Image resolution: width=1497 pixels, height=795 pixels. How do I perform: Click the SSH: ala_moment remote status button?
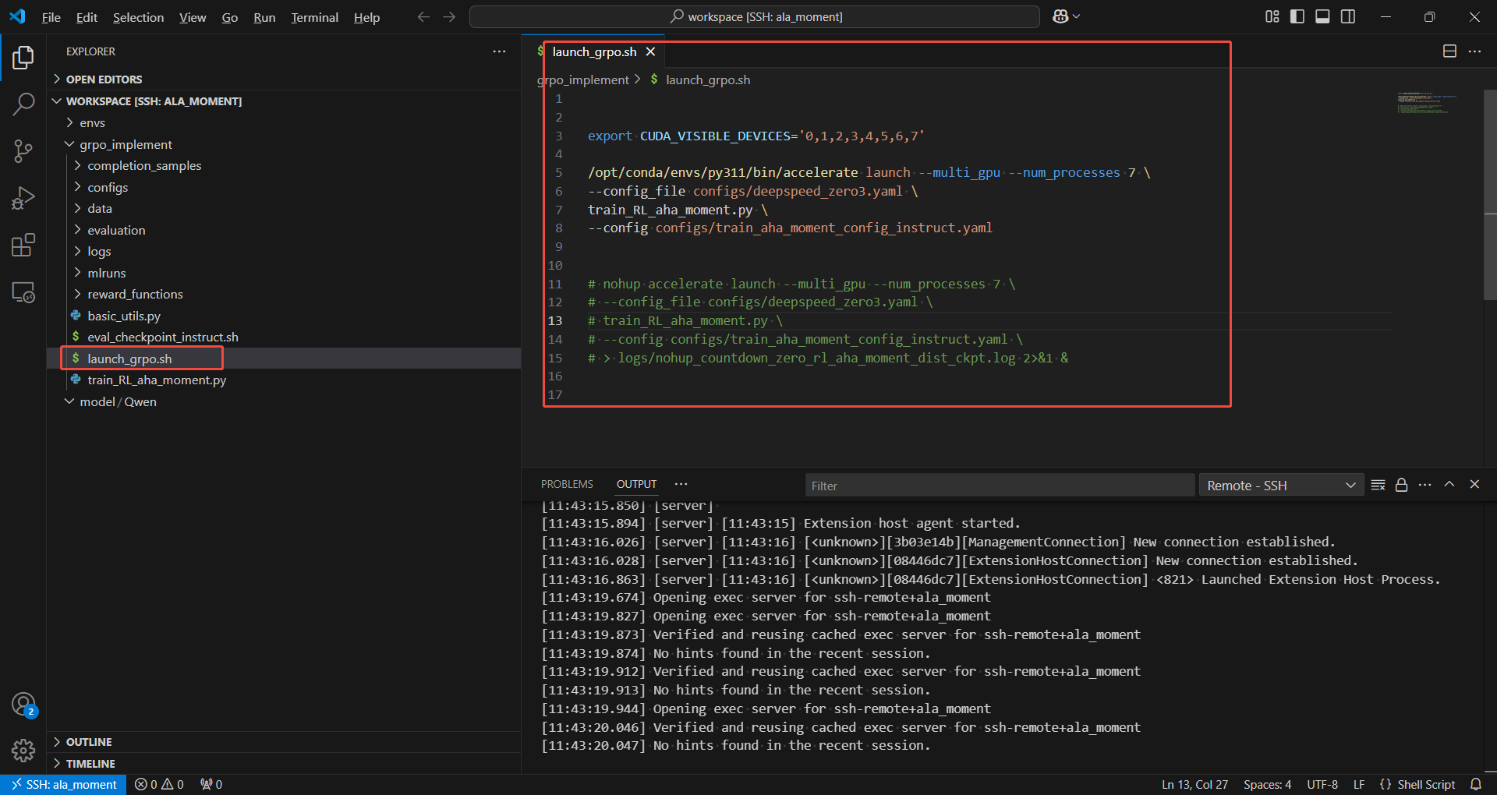[64, 784]
